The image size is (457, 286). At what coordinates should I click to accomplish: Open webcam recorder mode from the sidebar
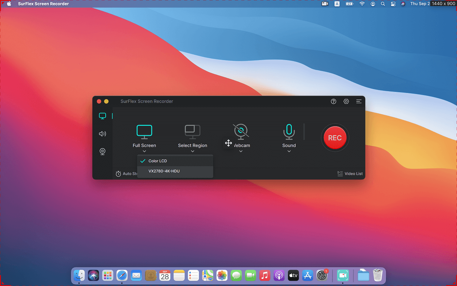point(102,151)
